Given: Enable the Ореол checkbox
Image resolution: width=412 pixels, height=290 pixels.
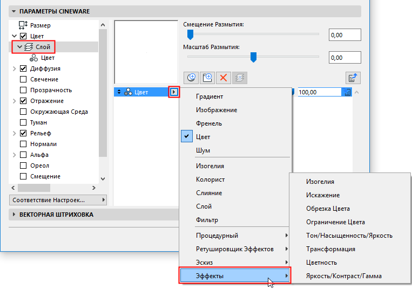Looking at the screenshot, I should [23, 165].
